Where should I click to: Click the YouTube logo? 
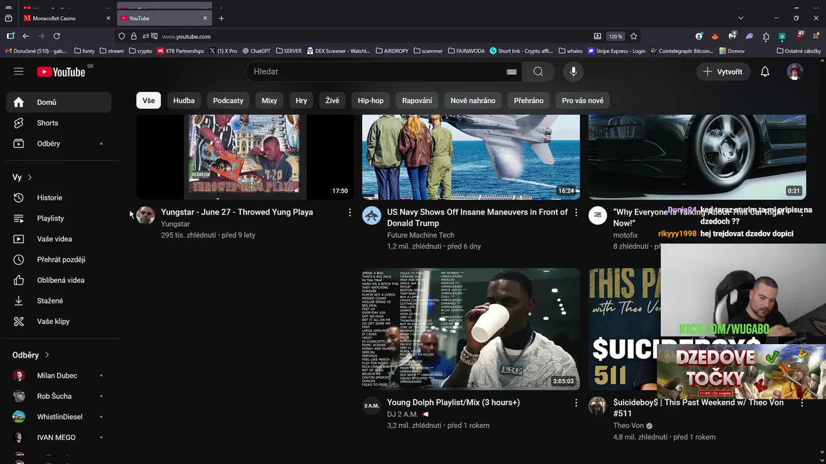coord(61,72)
